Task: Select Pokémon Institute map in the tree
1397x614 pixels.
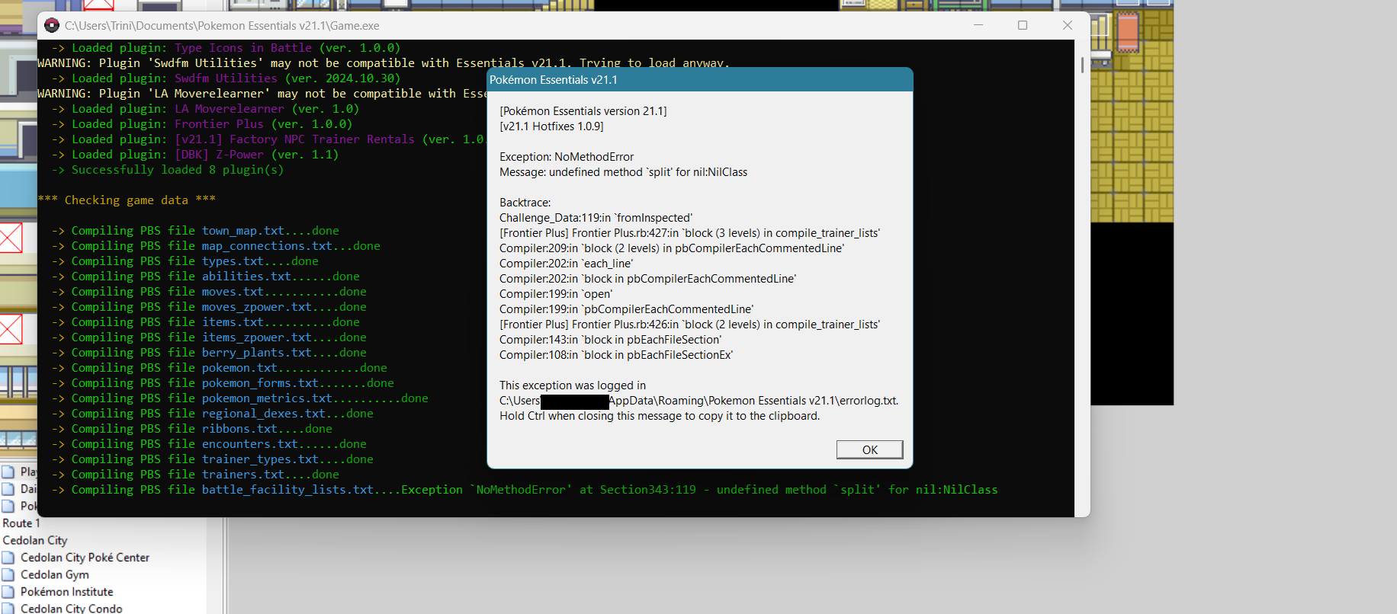Action: 67,592
